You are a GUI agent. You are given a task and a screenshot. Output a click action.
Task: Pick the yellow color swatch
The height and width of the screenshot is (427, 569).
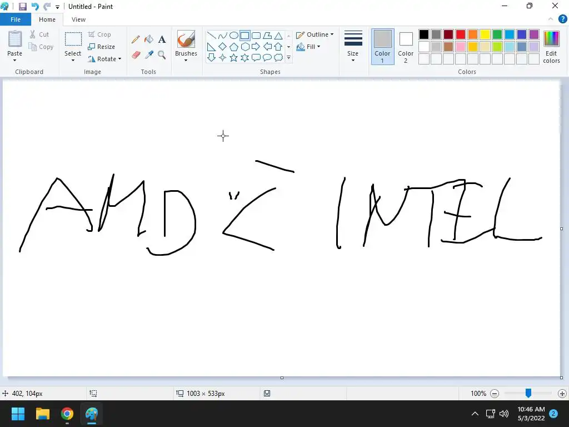tap(485, 34)
